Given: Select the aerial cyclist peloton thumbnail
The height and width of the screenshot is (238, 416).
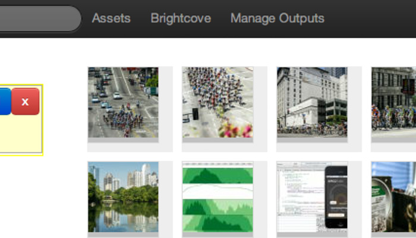Looking at the screenshot, I should [x=218, y=102].
